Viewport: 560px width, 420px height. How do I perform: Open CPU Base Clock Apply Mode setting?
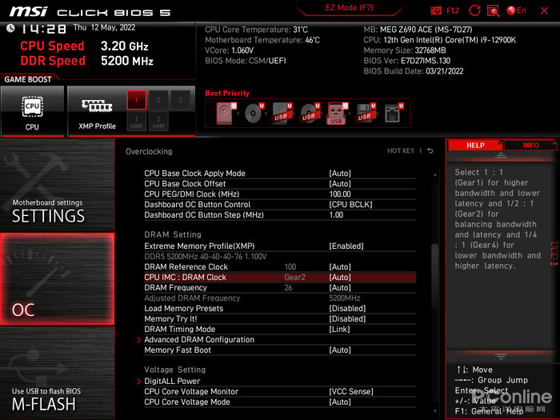[280, 174]
